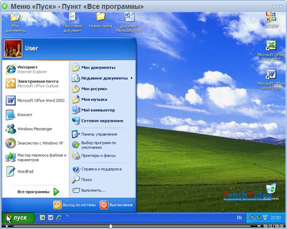Click play button in video player bar
The height and width of the screenshot is (229, 287).
pyautogui.click(x=6, y=226)
